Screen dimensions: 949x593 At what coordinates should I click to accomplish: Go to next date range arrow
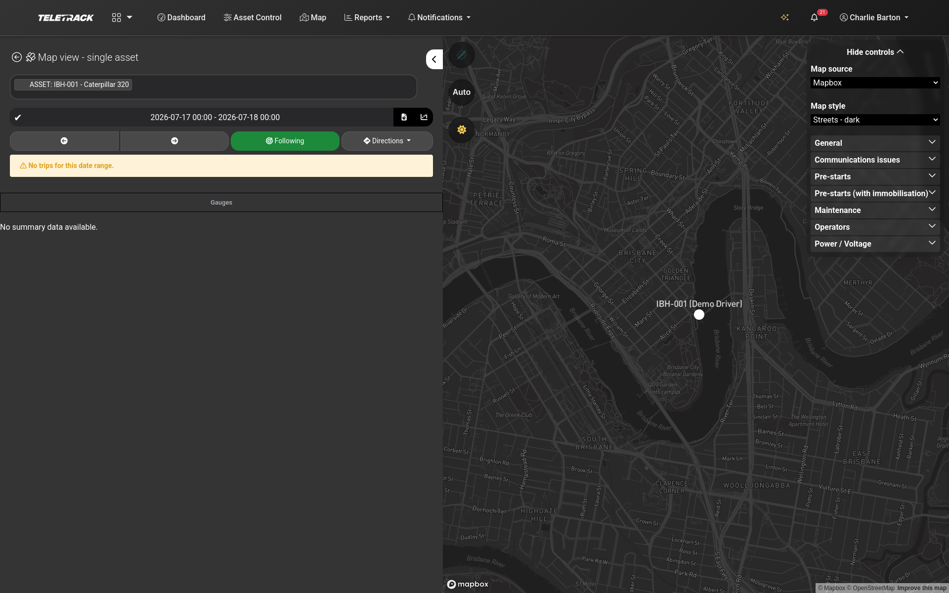click(174, 141)
